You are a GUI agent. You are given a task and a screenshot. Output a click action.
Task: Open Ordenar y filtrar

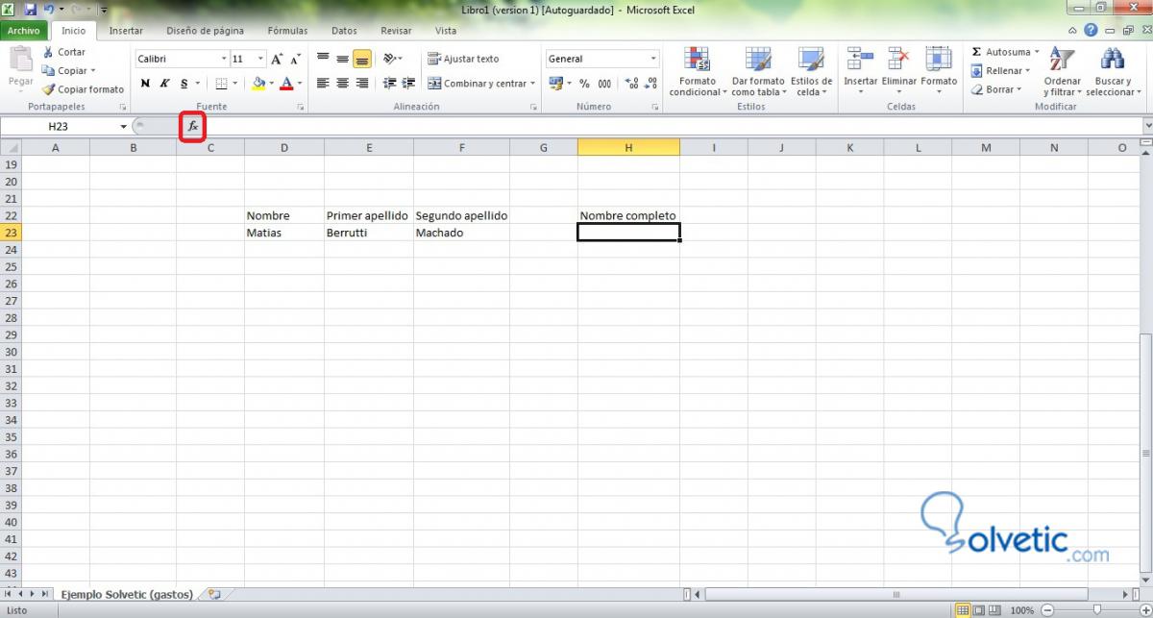[x=1062, y=72]
